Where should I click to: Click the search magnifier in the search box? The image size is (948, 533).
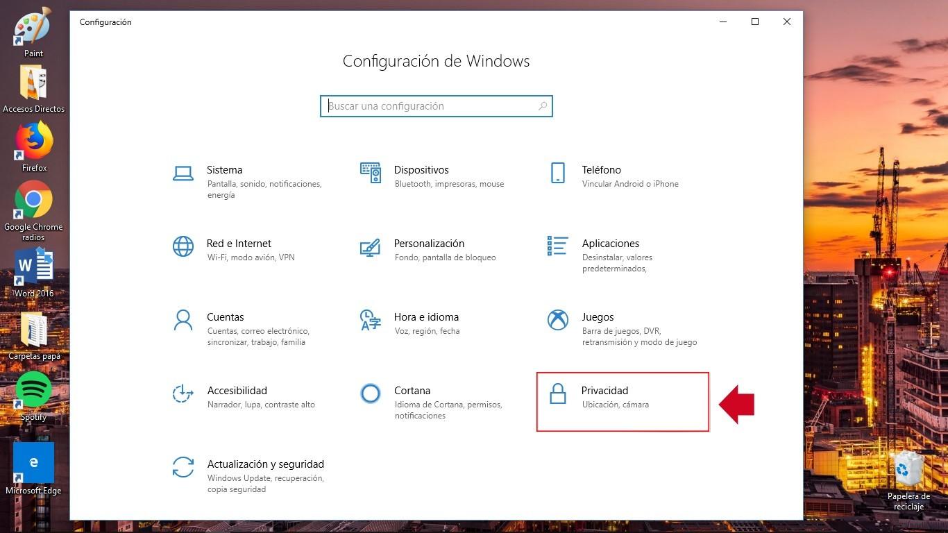[x=543, y=105]
